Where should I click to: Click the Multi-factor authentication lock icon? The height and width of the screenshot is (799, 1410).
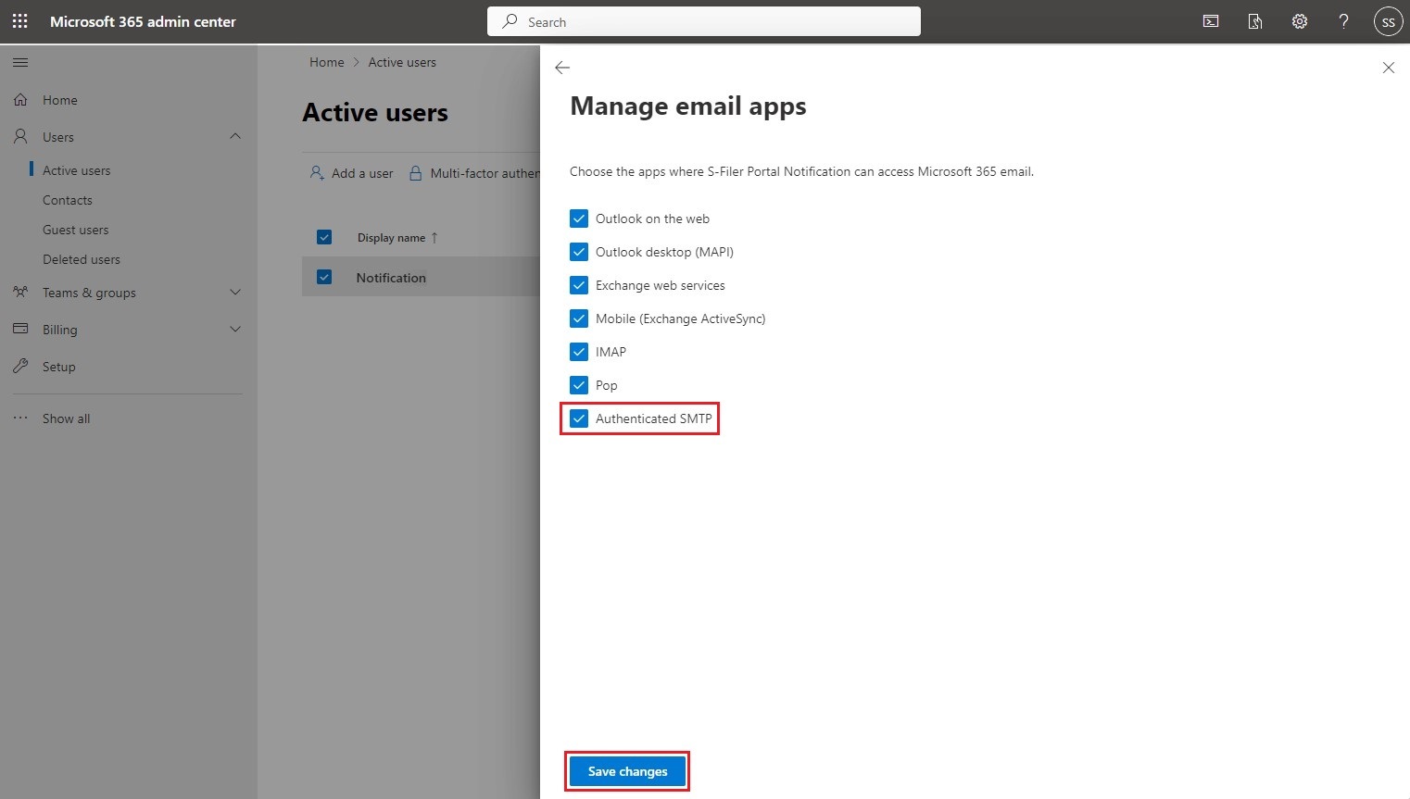click(x=416, y=172)
